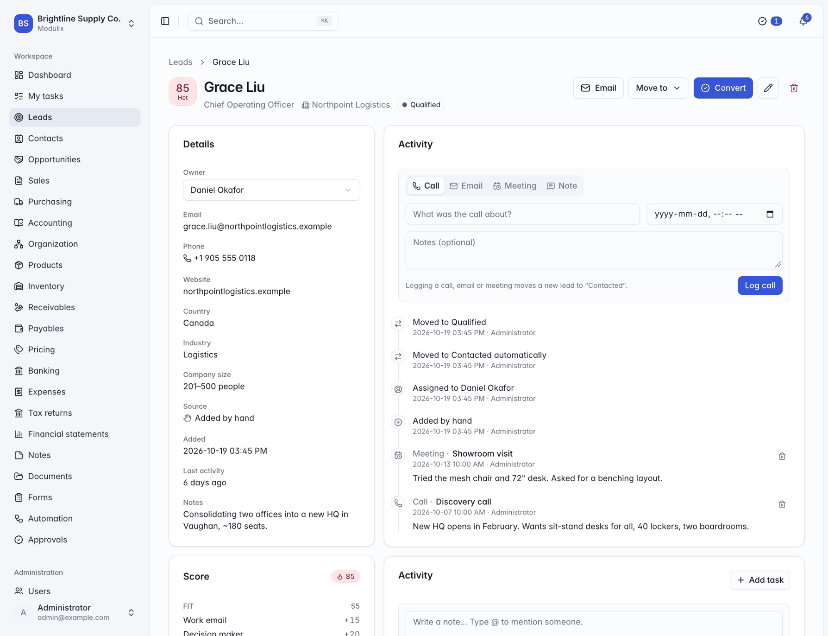Click the Qualified status badge
Screen dimensions: 828x636
(x=421, y=105)
